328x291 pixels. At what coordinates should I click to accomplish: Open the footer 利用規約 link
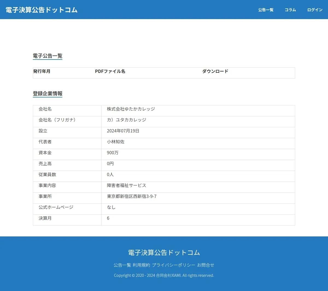(x=141, y=265)
